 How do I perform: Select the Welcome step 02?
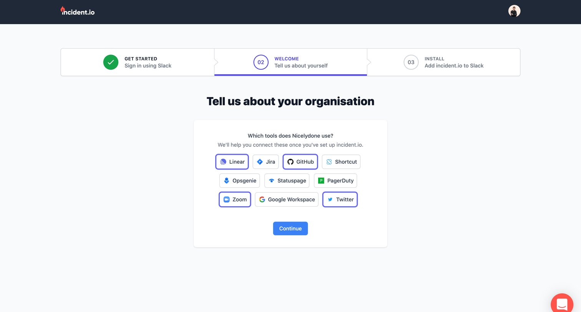tap(290, 62)
